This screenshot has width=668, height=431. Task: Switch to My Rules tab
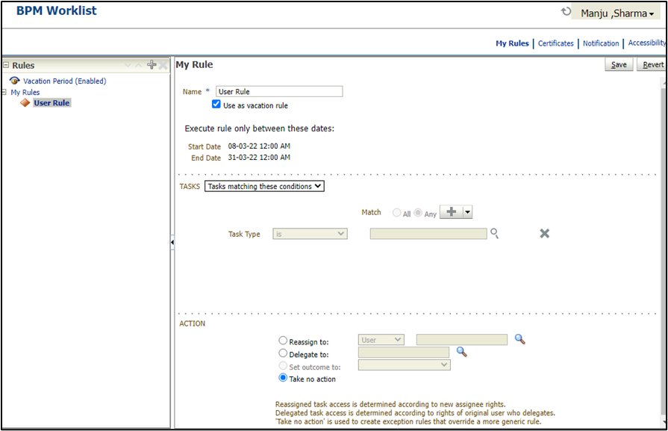512,43
